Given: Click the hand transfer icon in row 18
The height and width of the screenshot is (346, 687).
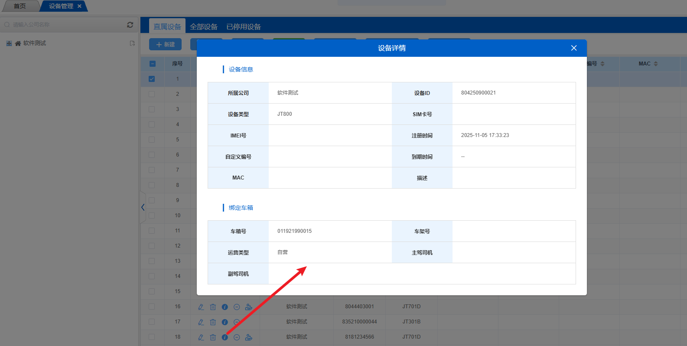Looking at the screenshot, I should [x=249, y=337].
